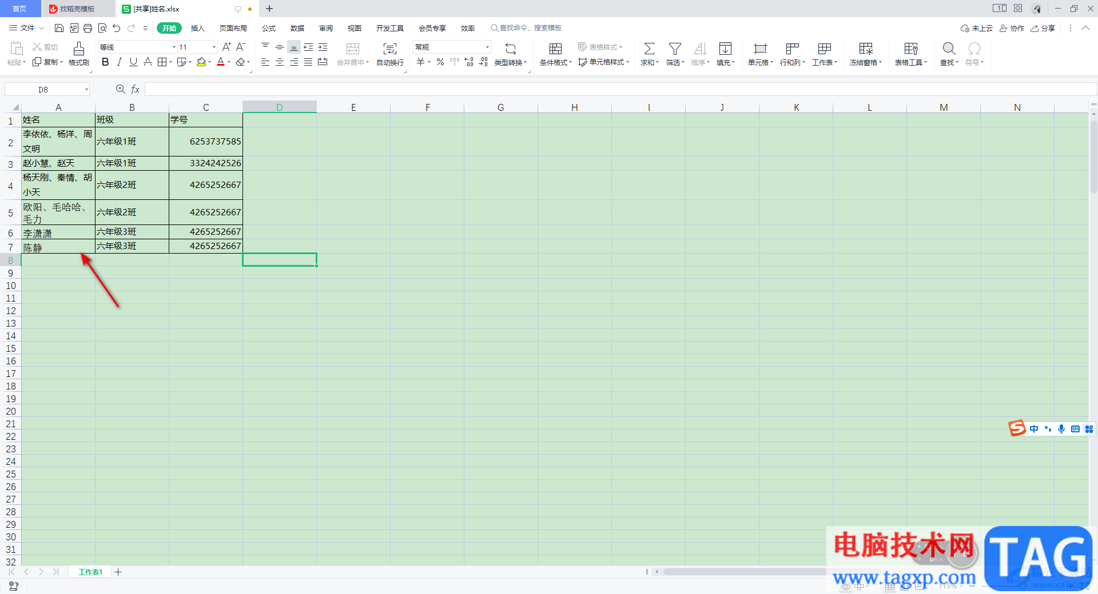Open Table Tools (表格工具)

(x=911, y=54)
